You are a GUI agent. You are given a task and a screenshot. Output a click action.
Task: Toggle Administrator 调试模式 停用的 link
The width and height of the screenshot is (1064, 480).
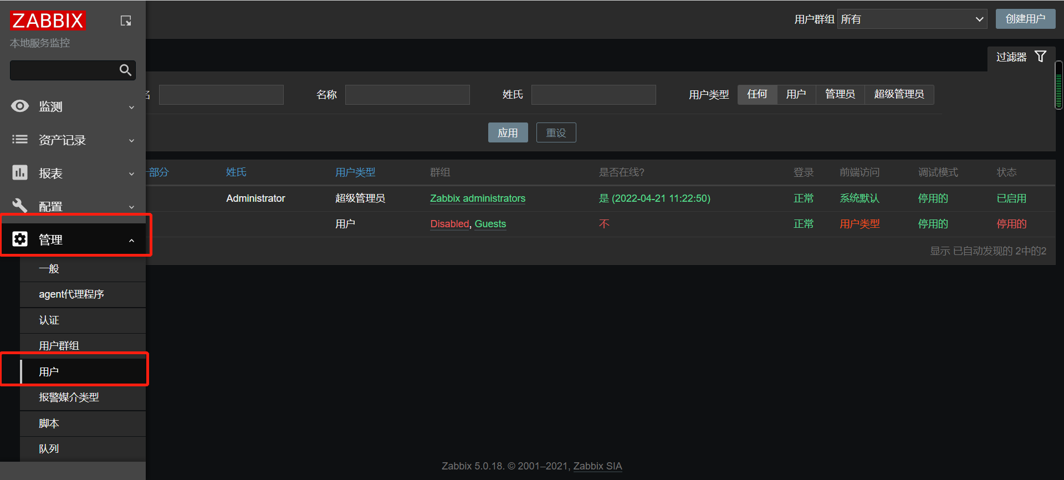click(x=933, y=198)
